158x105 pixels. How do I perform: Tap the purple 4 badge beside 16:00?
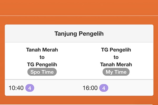click(x=104, y=88)
